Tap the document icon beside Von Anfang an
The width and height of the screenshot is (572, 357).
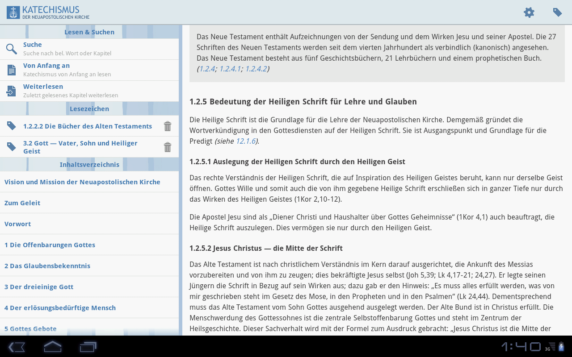pyautogui.click(x=12, y=70)
